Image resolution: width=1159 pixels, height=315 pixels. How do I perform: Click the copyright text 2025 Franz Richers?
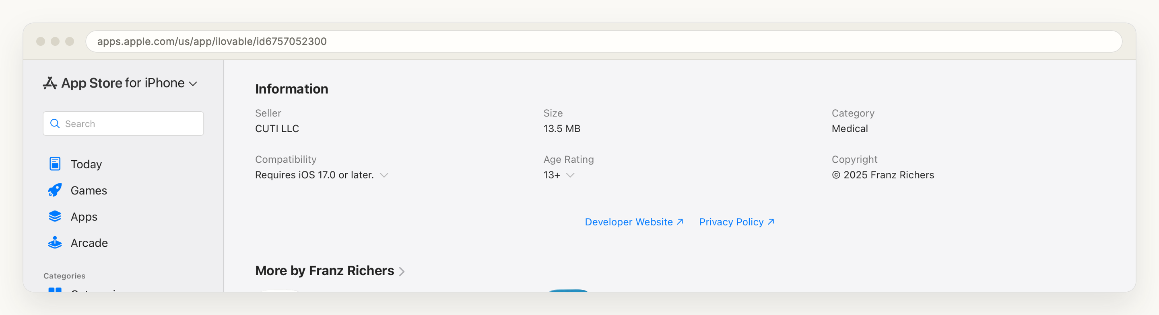point(883,175)
